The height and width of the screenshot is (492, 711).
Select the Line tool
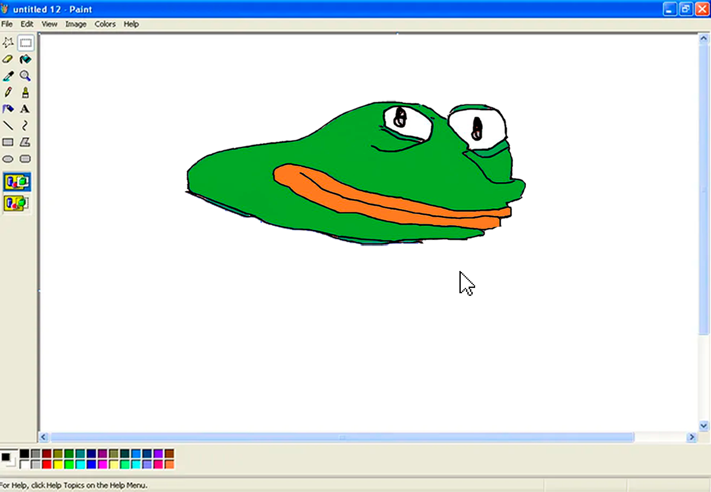click(7, 125)
